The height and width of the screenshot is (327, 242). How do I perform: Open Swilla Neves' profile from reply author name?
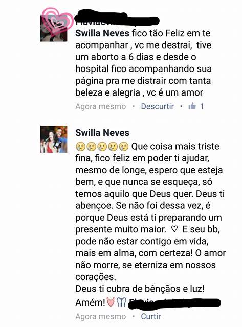(x=102, y=133)
